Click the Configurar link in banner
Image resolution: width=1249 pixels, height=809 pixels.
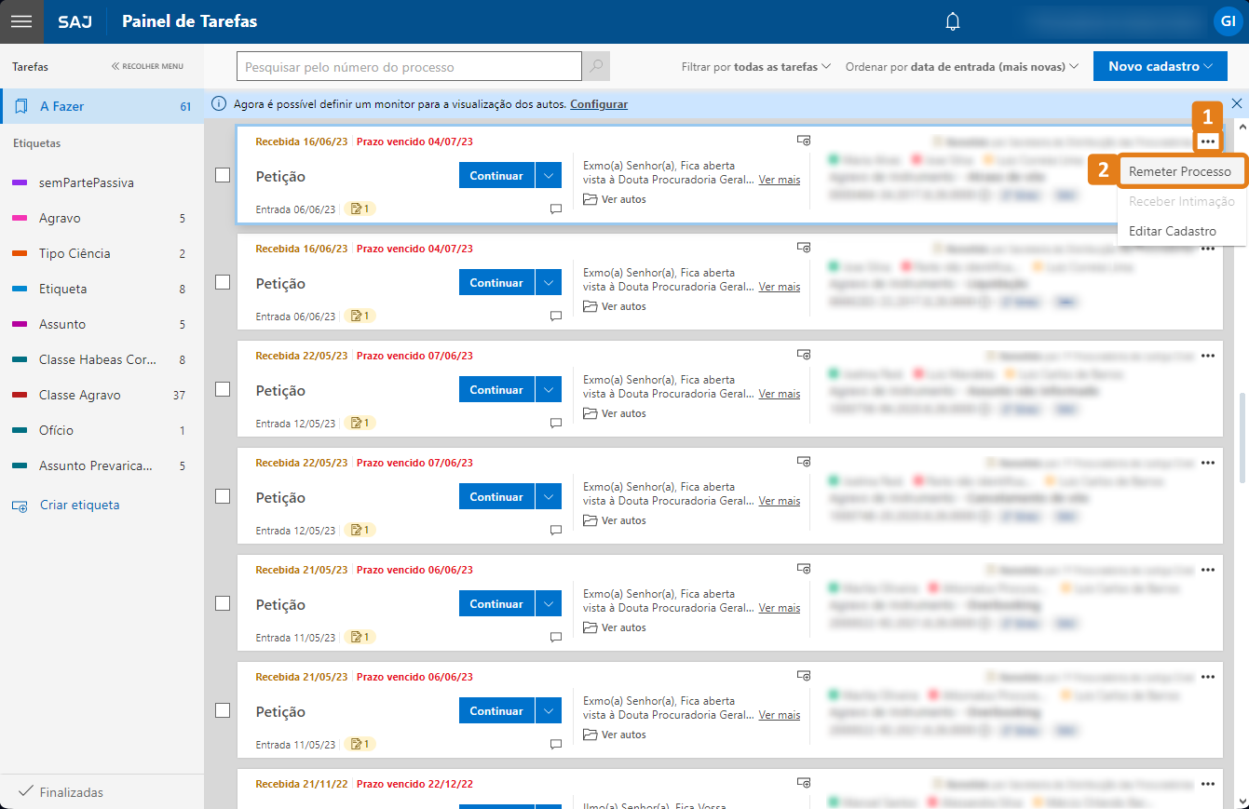pos(599,104)
